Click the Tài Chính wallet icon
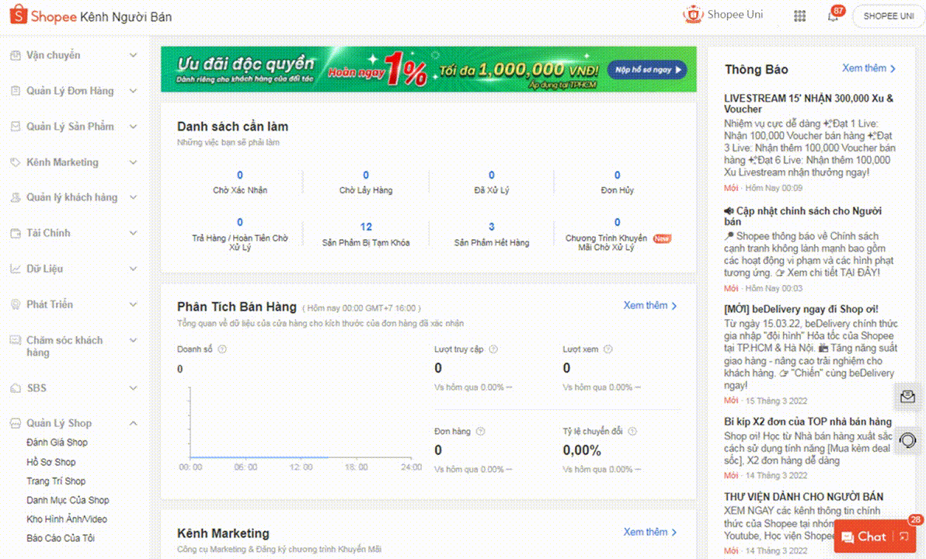Image resolution: width=926 pixels, height=559 pixels. [16, 233]
